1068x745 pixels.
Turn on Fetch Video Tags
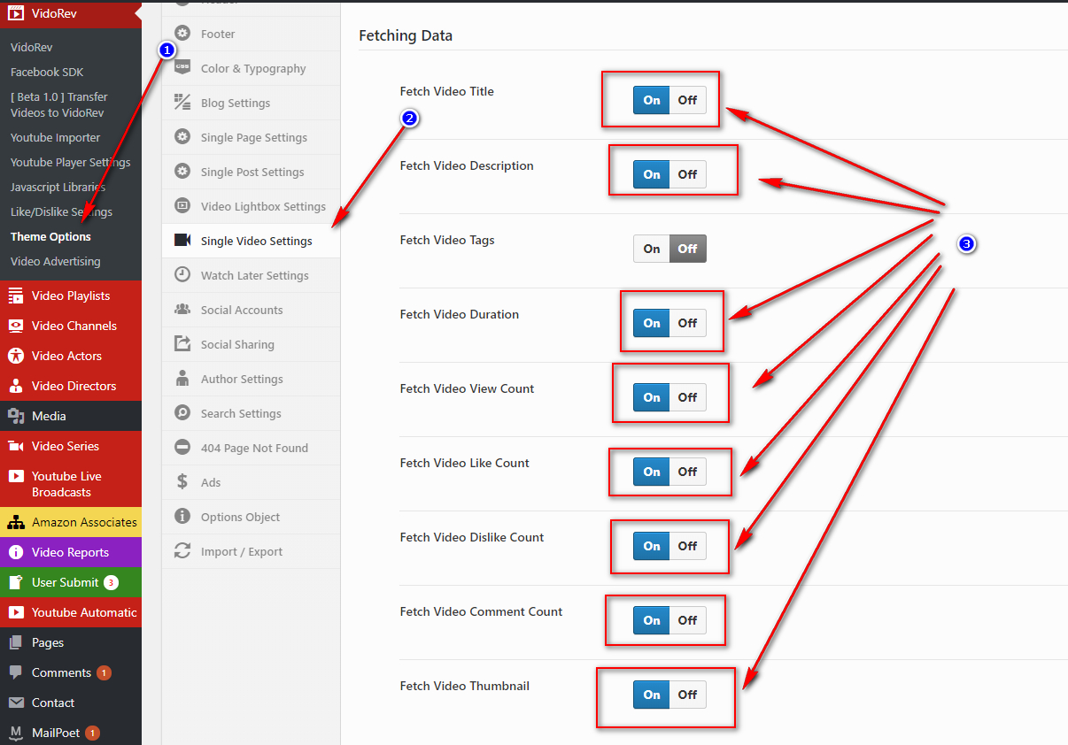click(x=652, y=249)
